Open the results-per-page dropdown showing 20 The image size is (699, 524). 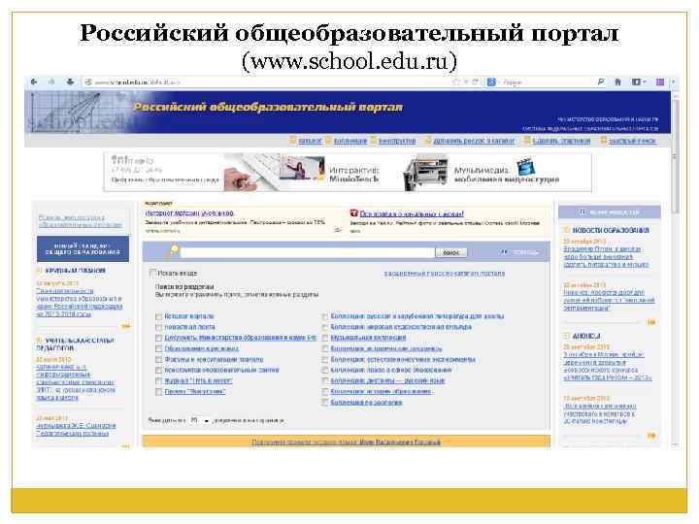(x=199, y=420)
